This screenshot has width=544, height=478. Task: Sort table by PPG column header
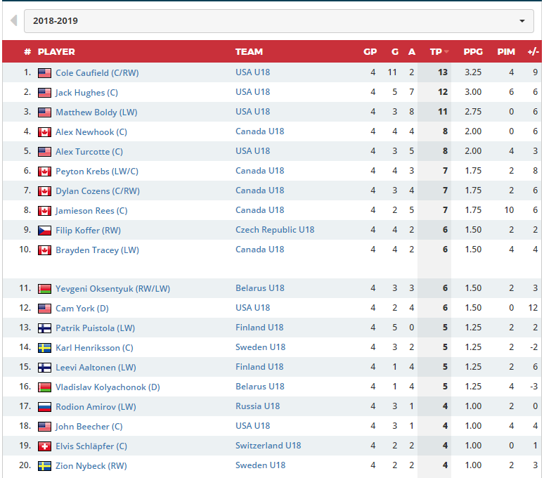point(472,52)
